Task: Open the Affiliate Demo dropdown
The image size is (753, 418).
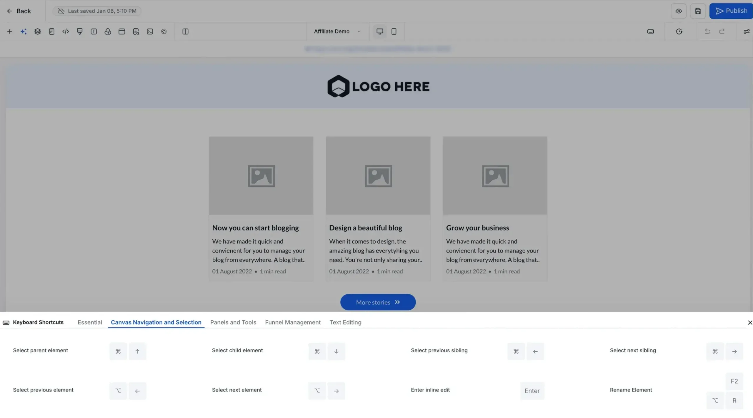Action: point(337,31)
